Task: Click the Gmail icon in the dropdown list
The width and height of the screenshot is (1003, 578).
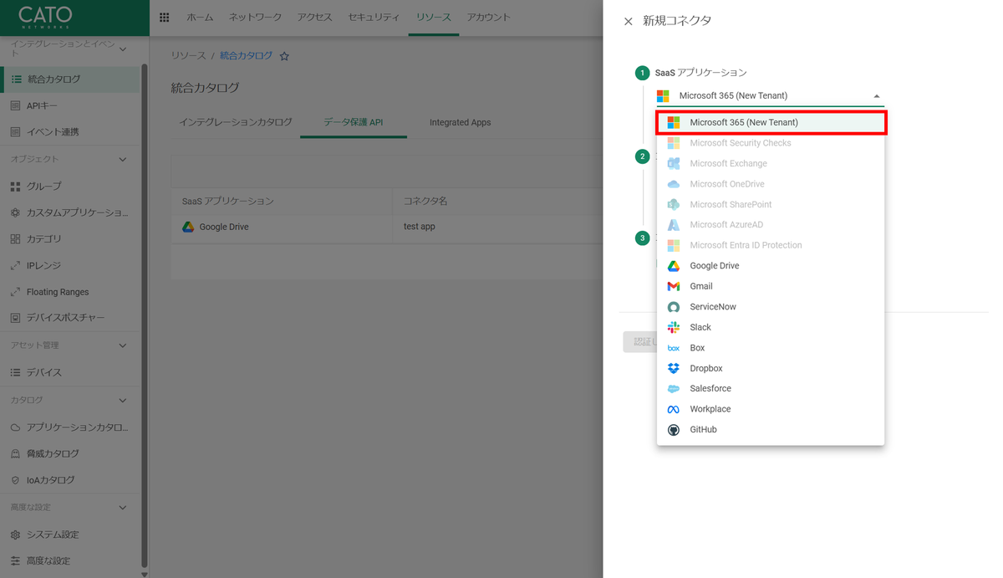Action: (674, 286)
